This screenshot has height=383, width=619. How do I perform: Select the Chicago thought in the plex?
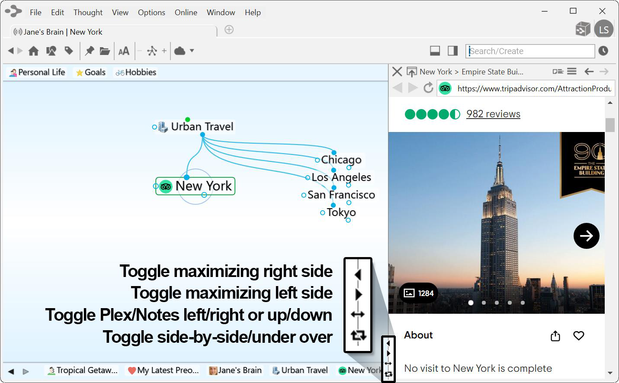tap(341, 160)
